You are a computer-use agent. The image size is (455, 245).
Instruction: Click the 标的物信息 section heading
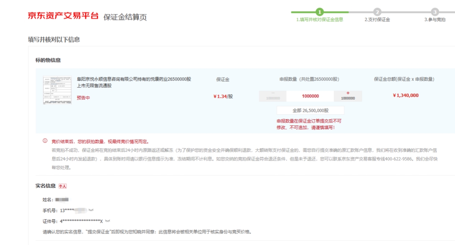(x=48, y=60)
